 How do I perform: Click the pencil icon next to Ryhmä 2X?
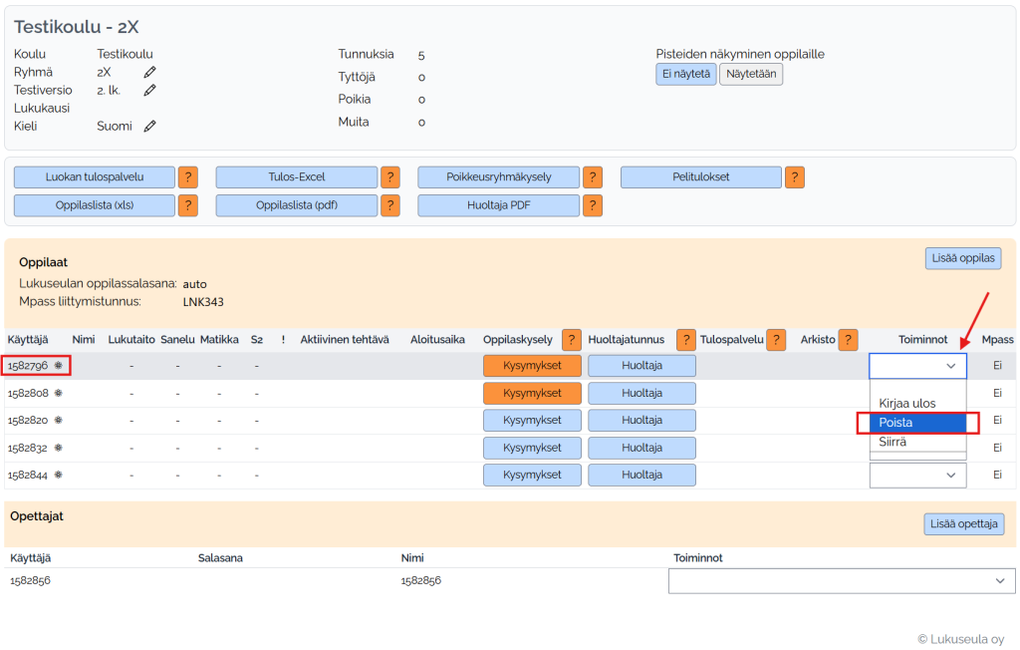pyautogui.click(x=149, y=72)
